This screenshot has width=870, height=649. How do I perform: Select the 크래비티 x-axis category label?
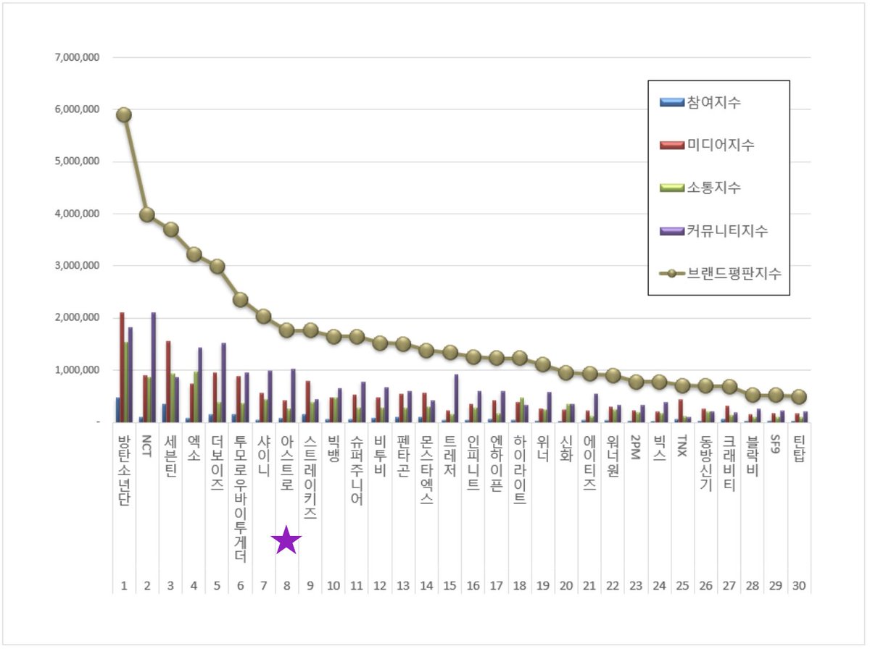pyautogui.click(x=729, y=464)
